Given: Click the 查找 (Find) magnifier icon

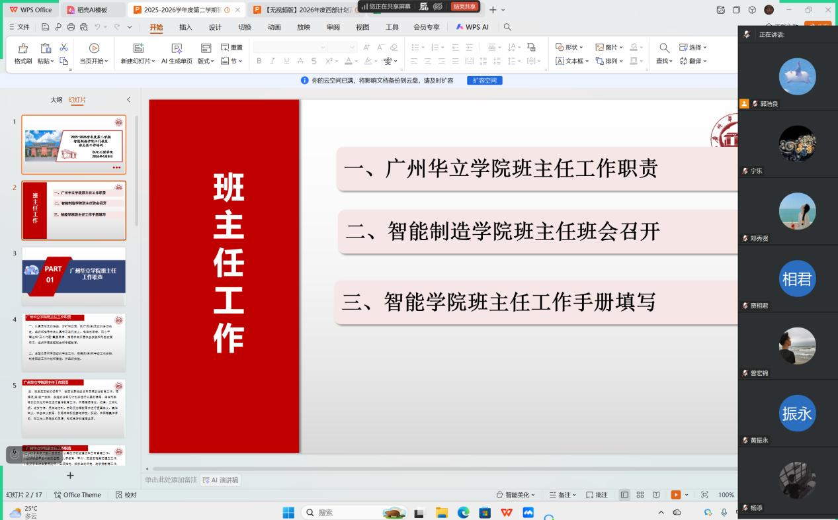Looking at the screenshot, I should pos(664,48).
